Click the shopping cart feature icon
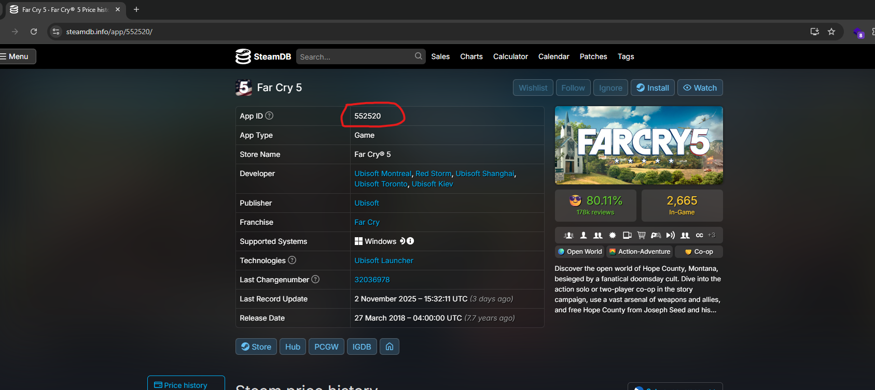This screenshot has width=875, height=390. tap(642, 235)
